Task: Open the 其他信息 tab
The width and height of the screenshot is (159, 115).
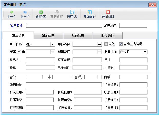Action: (x=78, y=36)
